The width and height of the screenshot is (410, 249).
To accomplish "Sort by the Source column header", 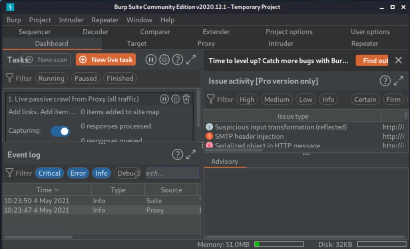I will [171, 190].
